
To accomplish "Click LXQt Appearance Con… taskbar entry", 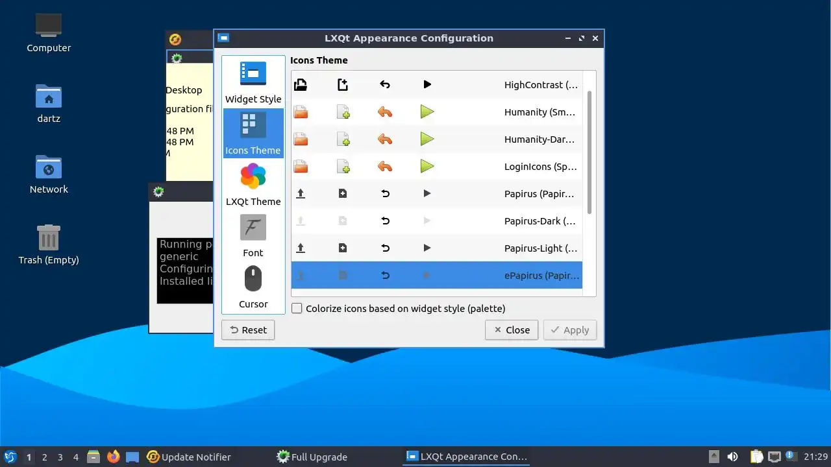I will point(467,457).
